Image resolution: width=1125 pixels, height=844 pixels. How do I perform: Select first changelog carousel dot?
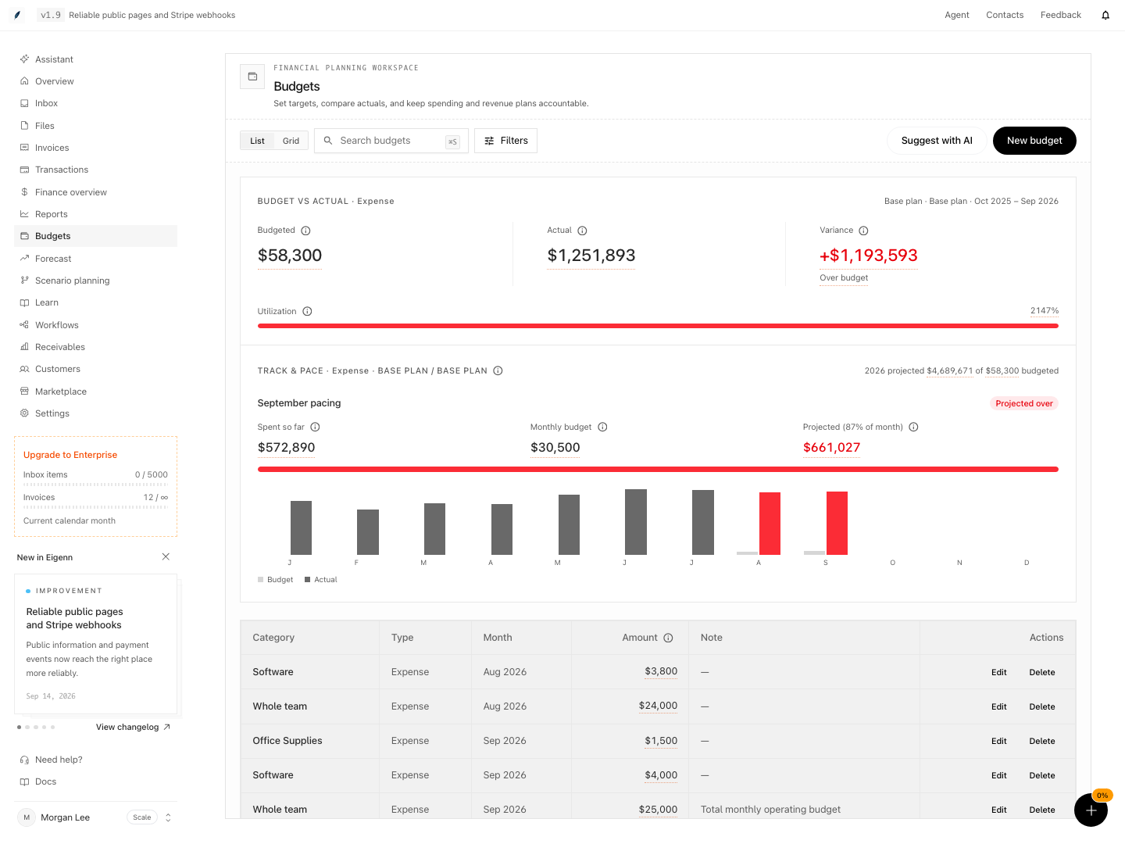click(19, 727)
